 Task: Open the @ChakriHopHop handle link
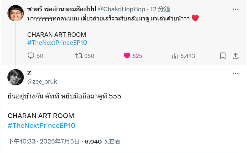point(121,9)
